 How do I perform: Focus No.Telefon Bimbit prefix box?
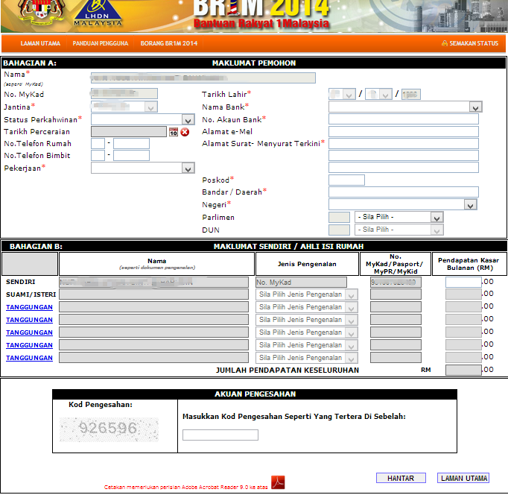(x=98, y=156)
